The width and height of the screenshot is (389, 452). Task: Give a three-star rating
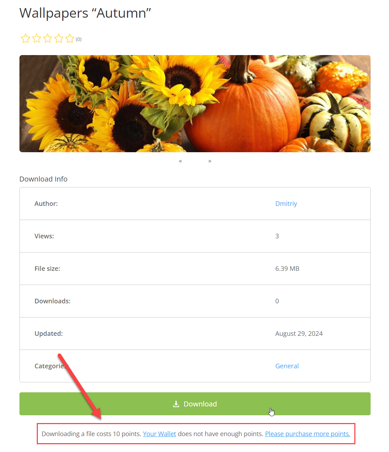point(48,38)
